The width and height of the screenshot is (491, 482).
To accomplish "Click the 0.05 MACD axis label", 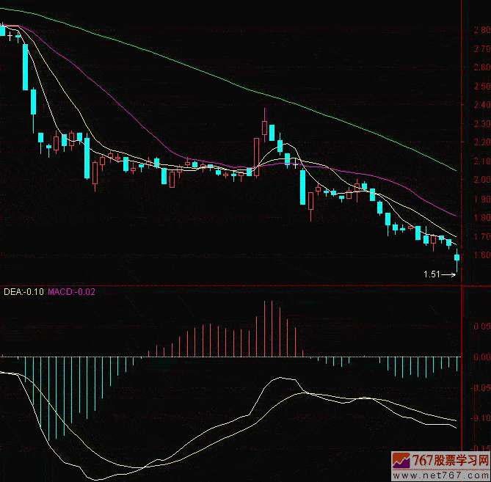I will pos(481,326).
